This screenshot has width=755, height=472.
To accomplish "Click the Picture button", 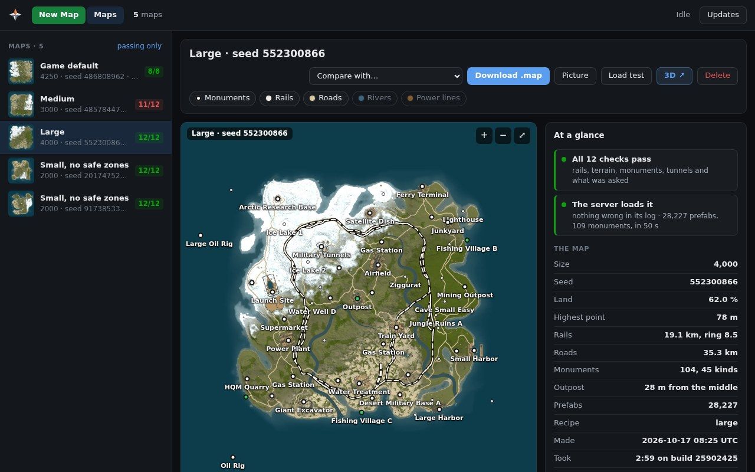I will (x=575, y=76).
